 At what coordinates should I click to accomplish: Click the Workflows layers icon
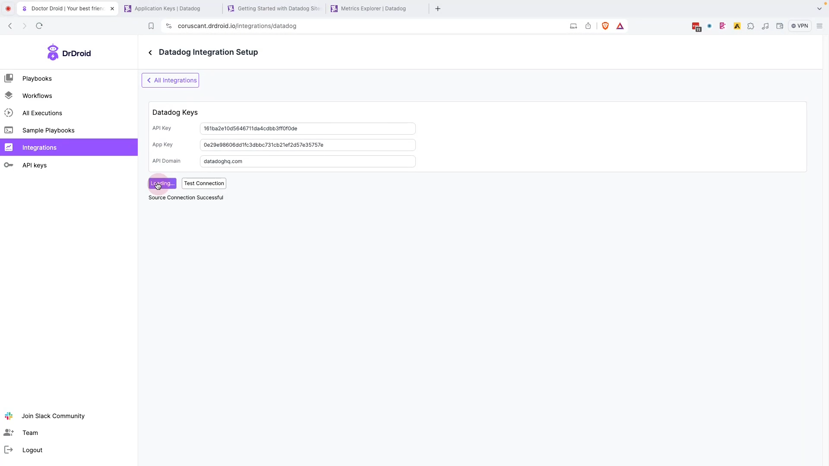(x=9, y=95)
